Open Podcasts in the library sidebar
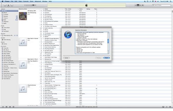 click(x=9, y=16)
